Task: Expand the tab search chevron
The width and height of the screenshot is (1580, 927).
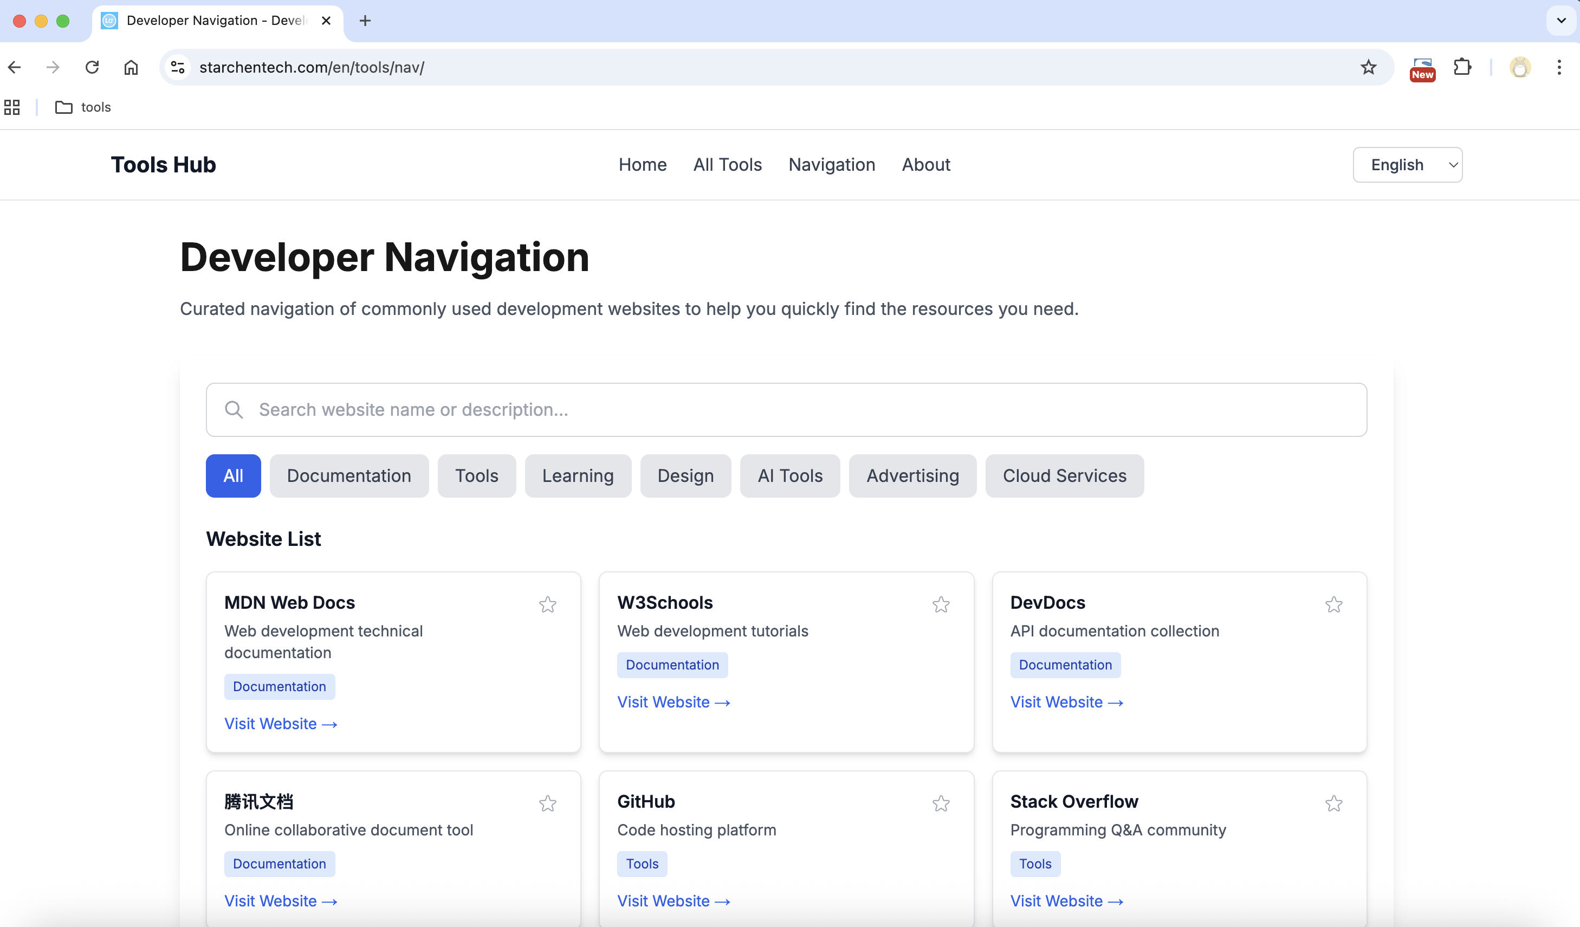Action: tap(1561, 21)
